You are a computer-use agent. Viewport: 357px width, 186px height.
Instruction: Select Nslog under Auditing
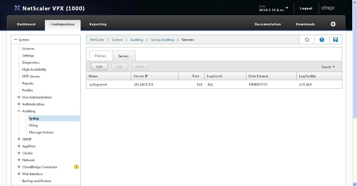point(33,125)
